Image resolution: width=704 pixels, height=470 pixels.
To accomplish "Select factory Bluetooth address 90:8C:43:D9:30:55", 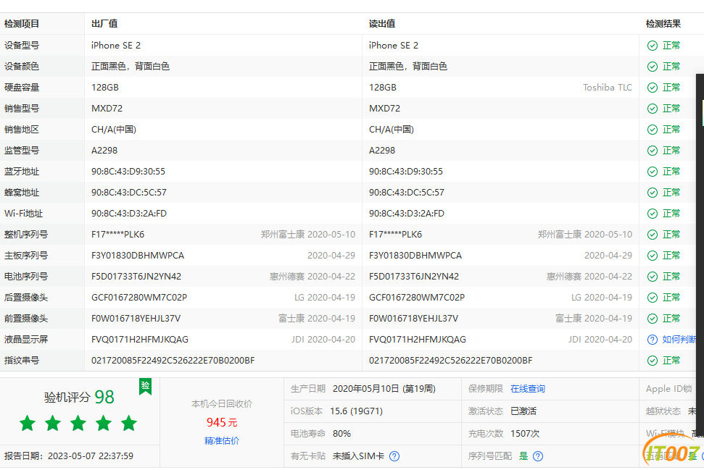I will tap(128, 172).
